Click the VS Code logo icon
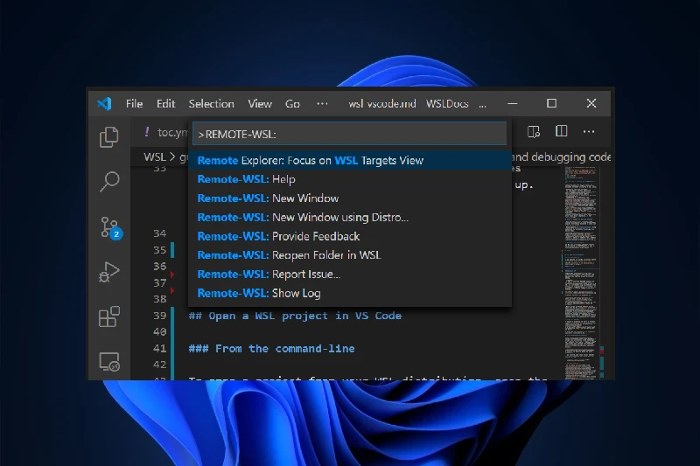The height and width of the screenshot is (466, 700). [x=104, y=104]
